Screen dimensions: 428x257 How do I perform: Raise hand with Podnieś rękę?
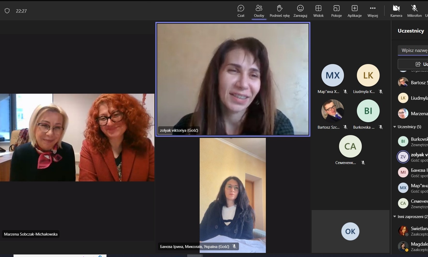[280, 11]
